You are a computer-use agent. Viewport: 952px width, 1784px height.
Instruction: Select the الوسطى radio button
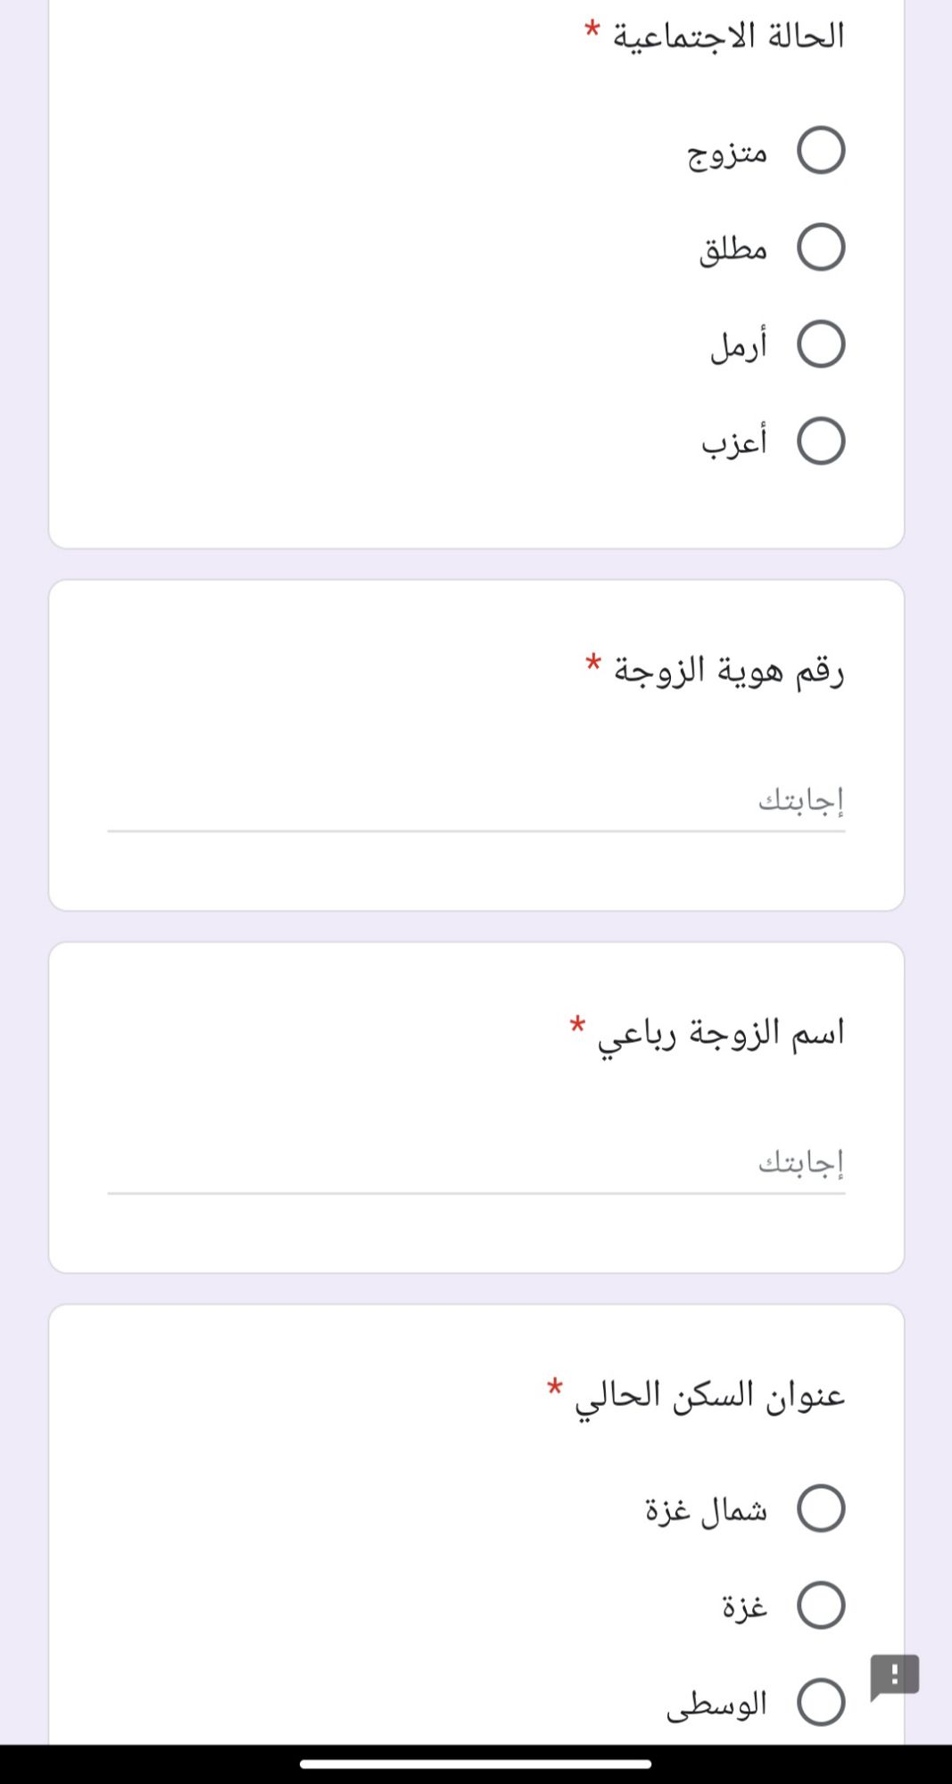(x=821, y=1703)
